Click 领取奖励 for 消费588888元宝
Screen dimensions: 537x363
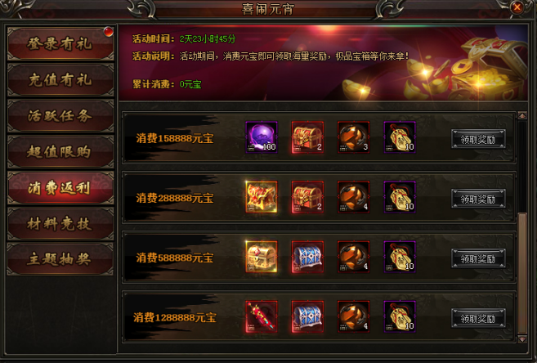tap(478, 258)
